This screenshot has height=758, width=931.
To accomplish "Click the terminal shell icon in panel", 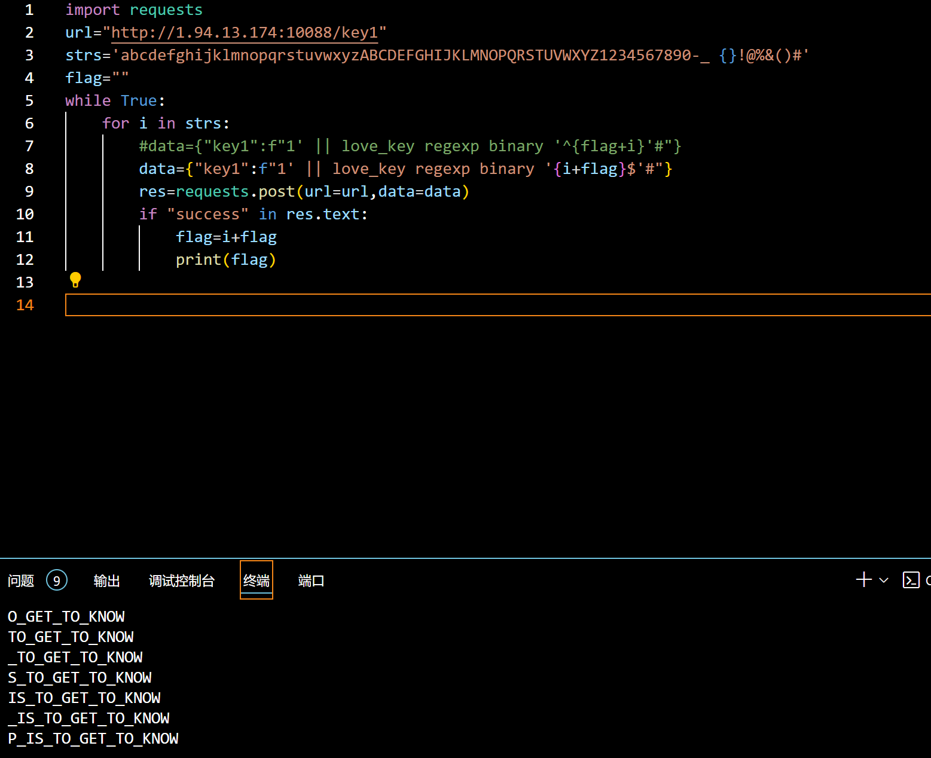I will click(x=911, y=580).
